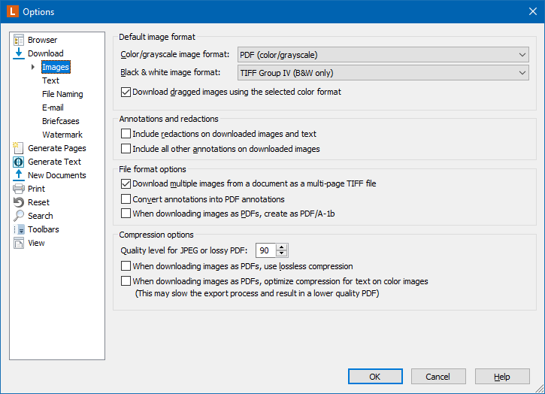The height and width of the screenshot is (394, 545).
Task: Collapse the Images tree arrow
Action: (x=32, y=67)
